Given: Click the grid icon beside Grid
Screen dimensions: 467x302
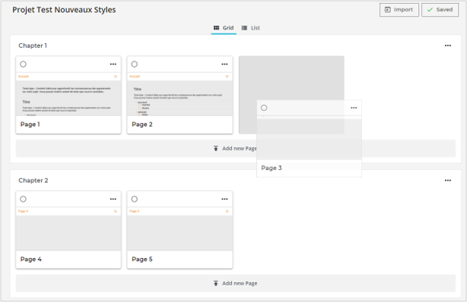Looking at the screenshot, I should click(216, 28).
